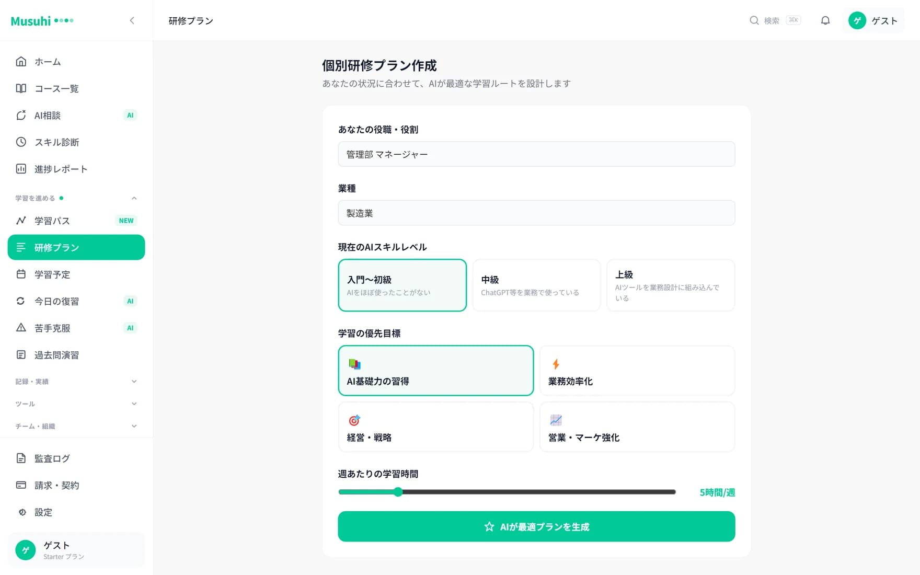Click the 5時間/週 value label
Viewport: 920px width, 575px height.
(717, 492)
